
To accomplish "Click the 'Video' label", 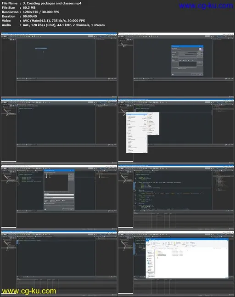I will coord(6,21).
